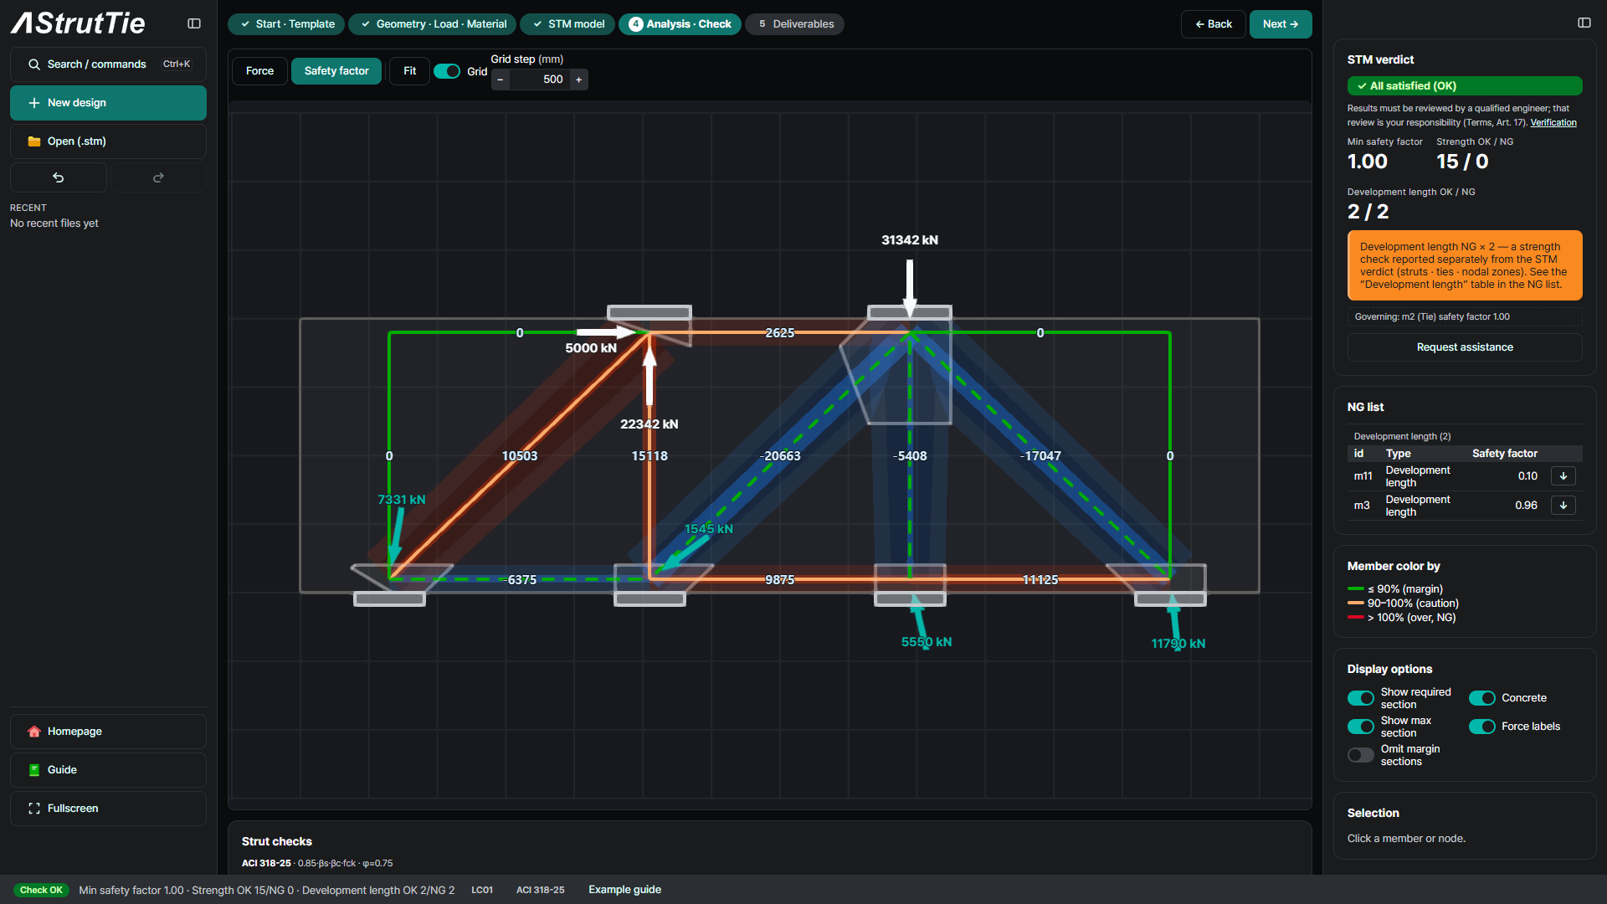Click LC01 load case in status bar
1607x904 pixels.
(x=482, y=890)
